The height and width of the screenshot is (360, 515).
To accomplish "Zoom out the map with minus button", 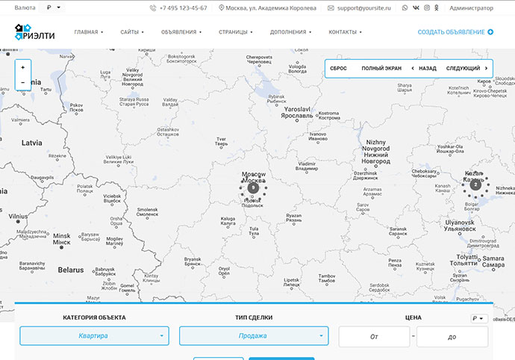I will pos(22,82).
